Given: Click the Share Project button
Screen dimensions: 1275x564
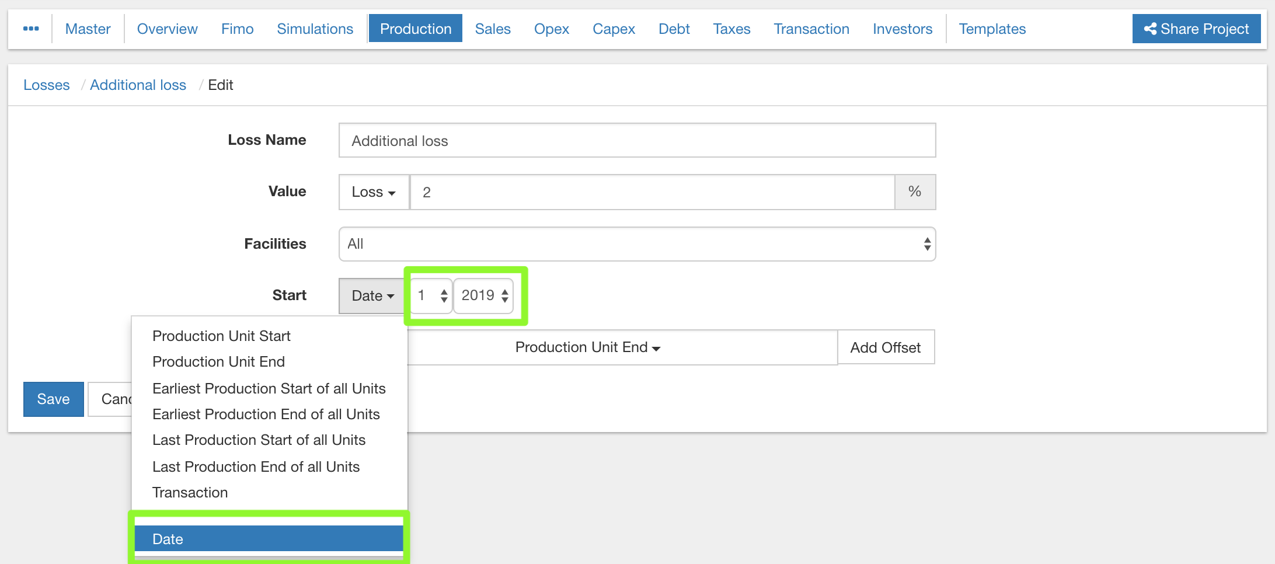Looking at the screenshot, I should coord(1196,29).
